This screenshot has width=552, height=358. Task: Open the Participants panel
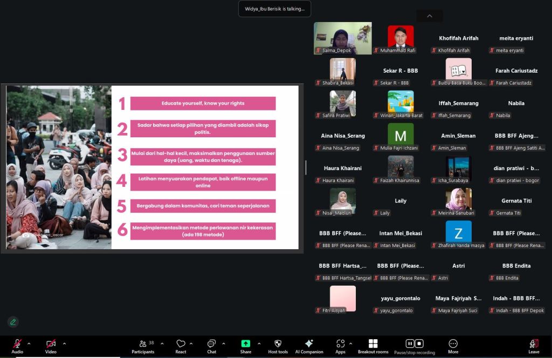[143, 346]
